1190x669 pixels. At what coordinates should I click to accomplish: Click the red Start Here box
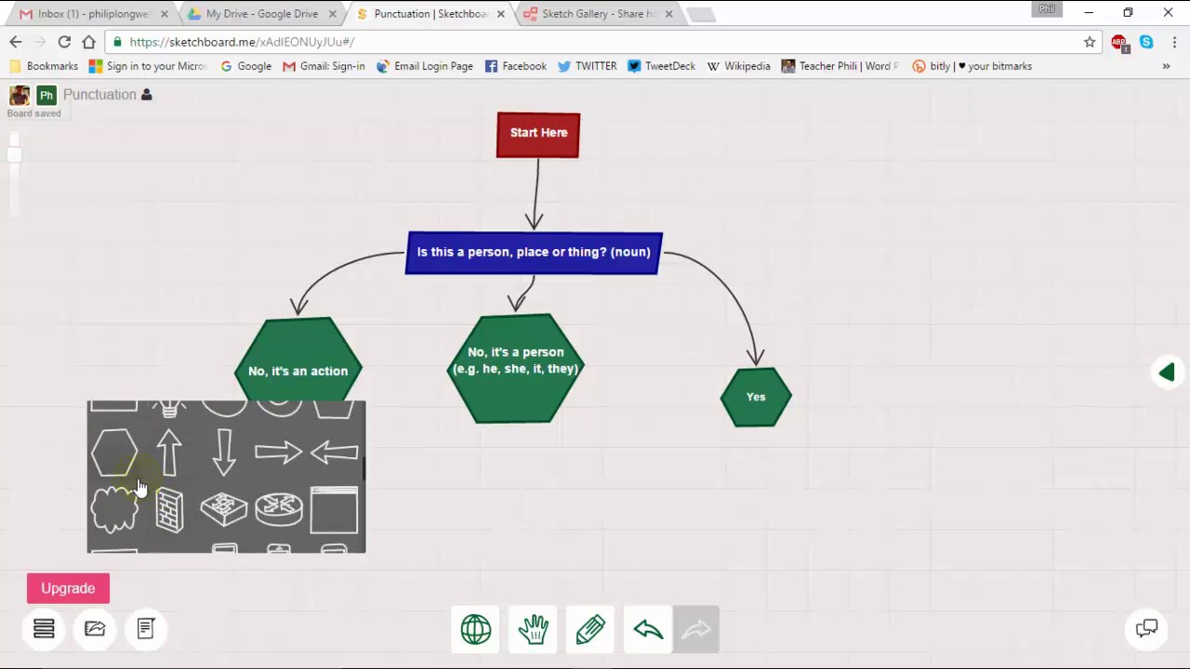coord(538,135)
